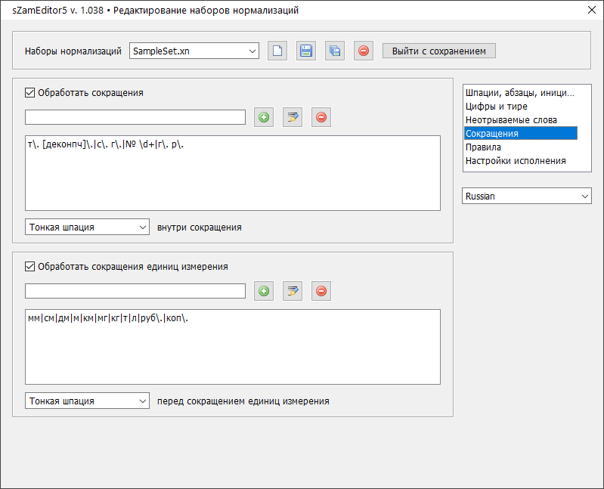
Task: Edit an abbreviation with the upper pencil icon
Action: pos(293,117)
